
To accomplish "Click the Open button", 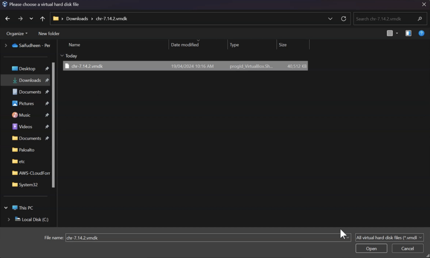I will (371, 248).
